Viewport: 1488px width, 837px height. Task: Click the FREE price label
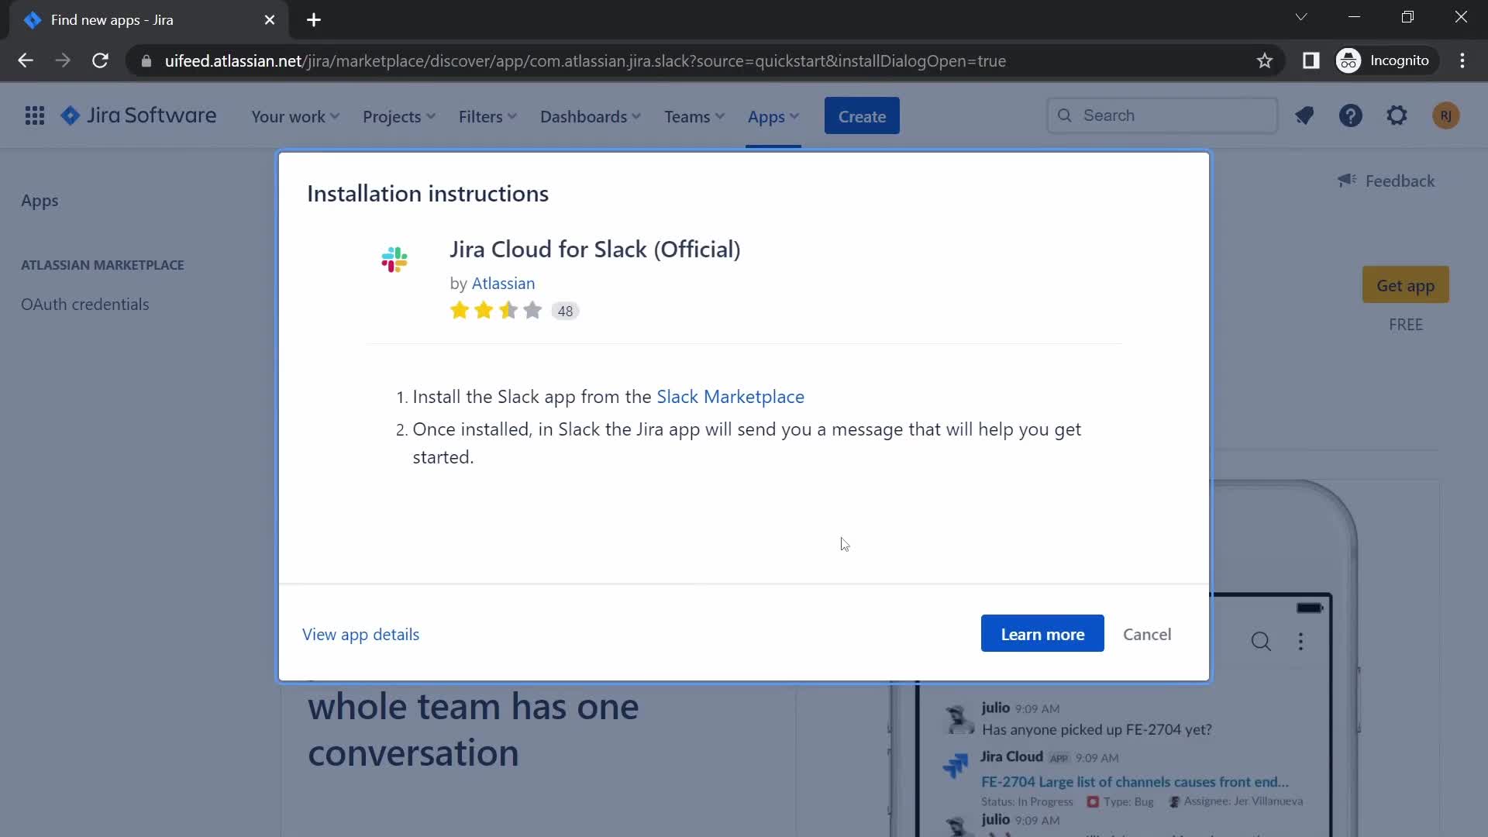coord(1406,325)
